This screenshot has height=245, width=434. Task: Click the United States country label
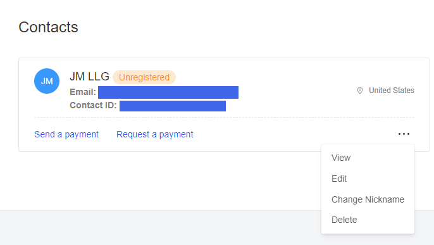pyautogui.click(x=392, y=91)
